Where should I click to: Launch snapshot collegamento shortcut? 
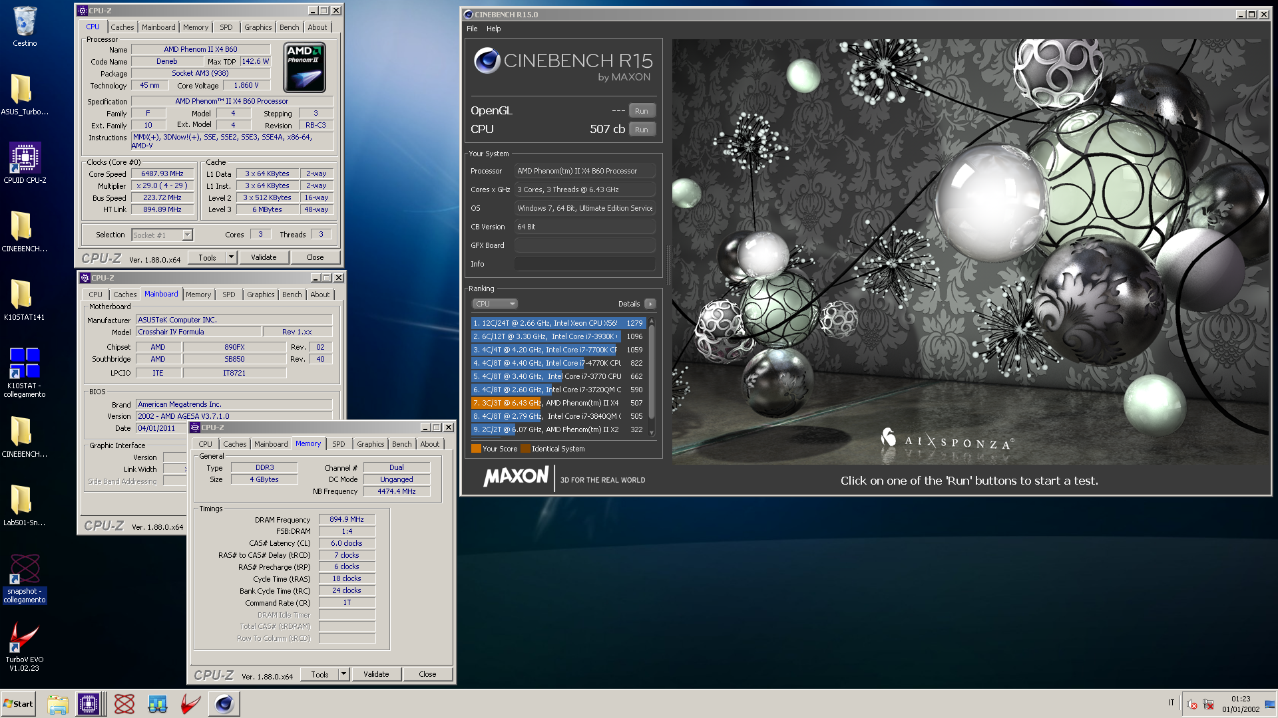coord(25,578)
